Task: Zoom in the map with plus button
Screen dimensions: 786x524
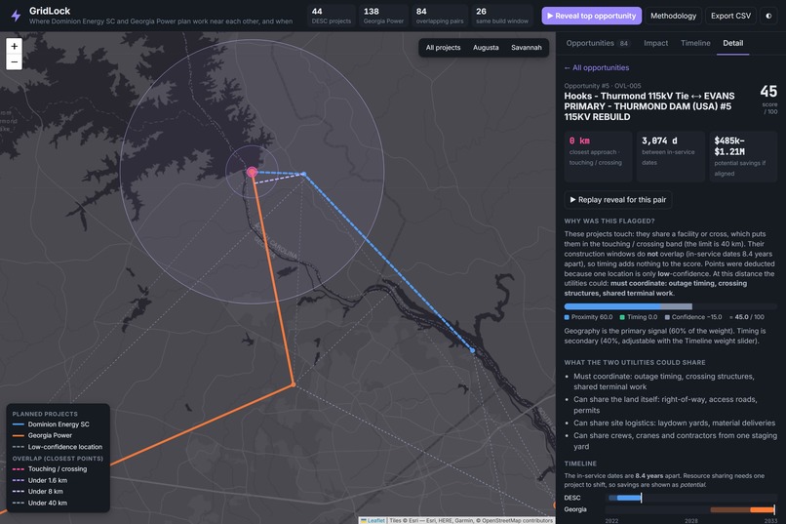Action: pyautogui.click(x=14, y=46)
